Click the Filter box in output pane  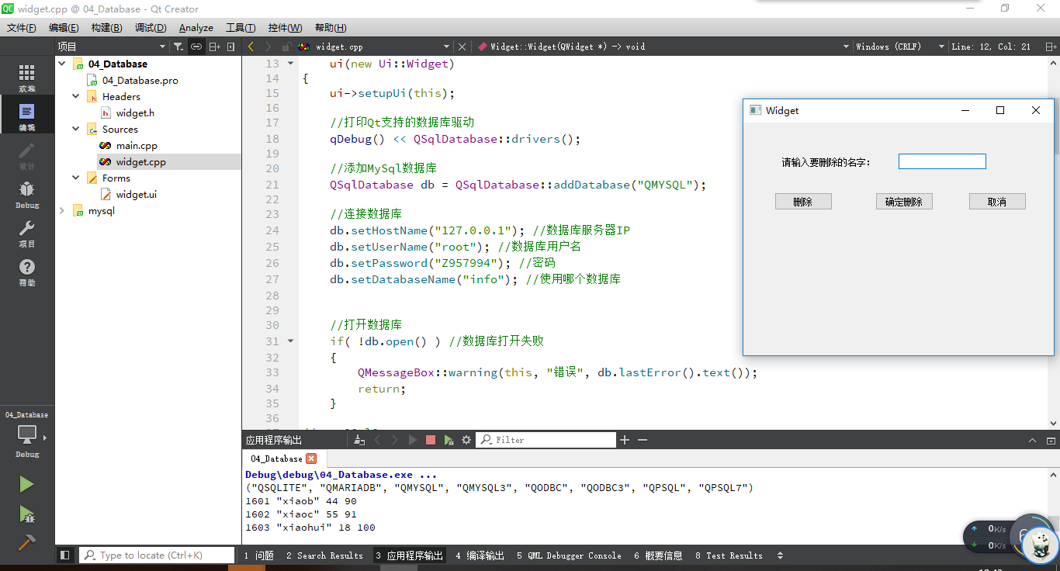tap(546, 440)
